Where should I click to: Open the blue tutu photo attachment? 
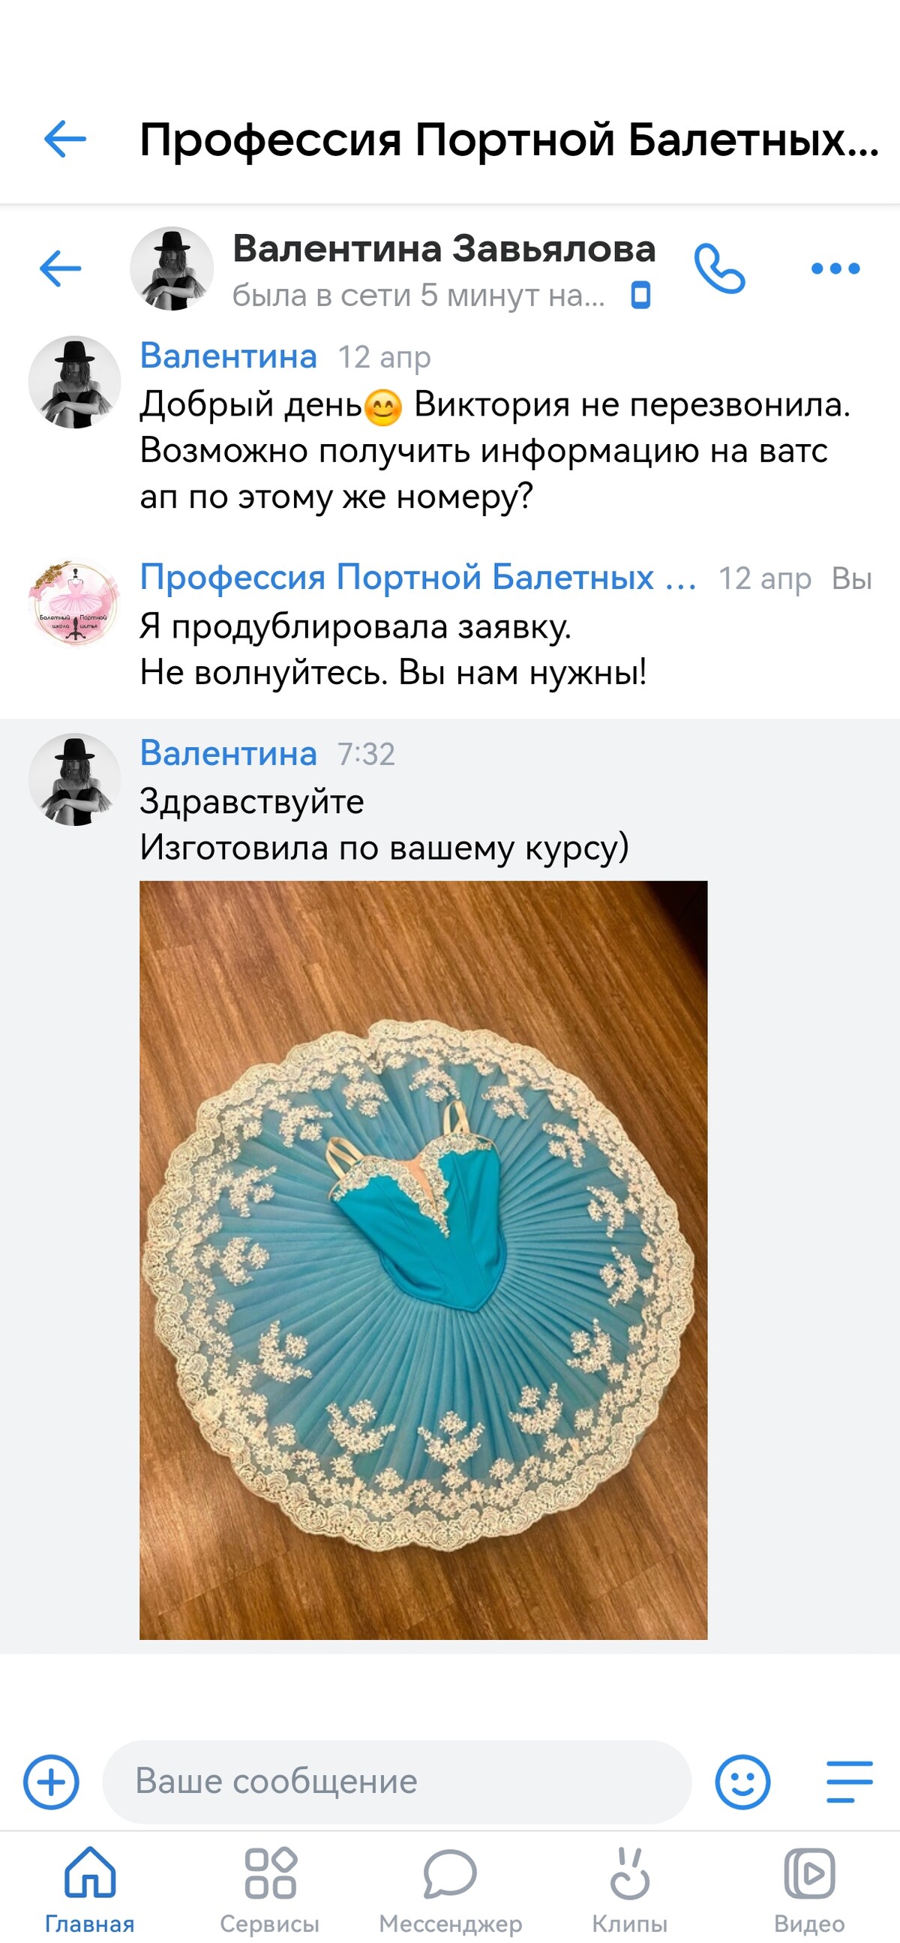(423, 1260)
